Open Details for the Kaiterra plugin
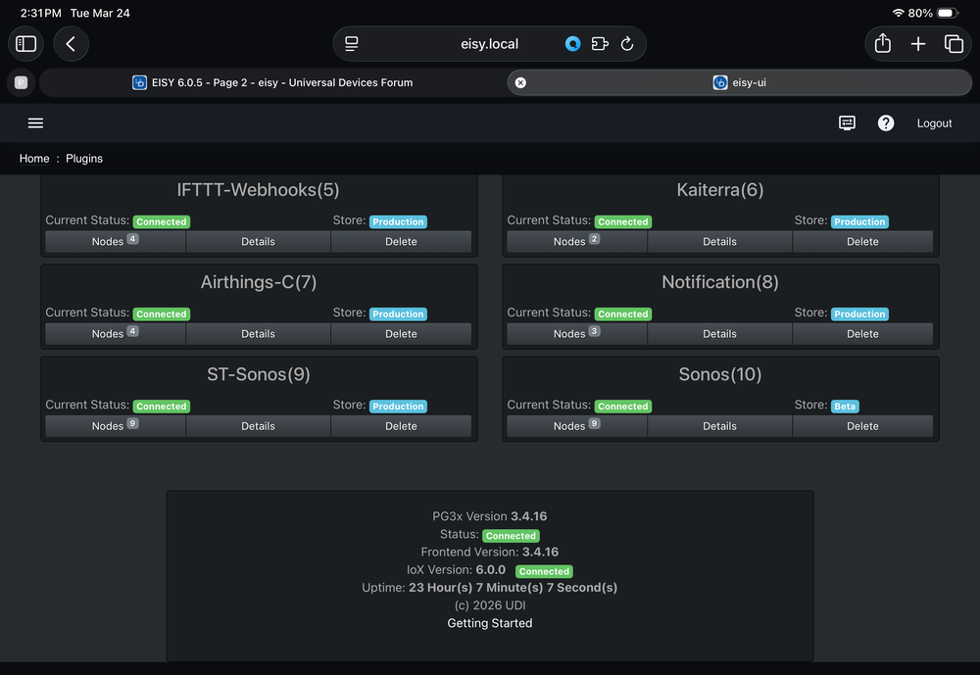The height and width of the screenshot is (675, 980). (x=719, y=242)
